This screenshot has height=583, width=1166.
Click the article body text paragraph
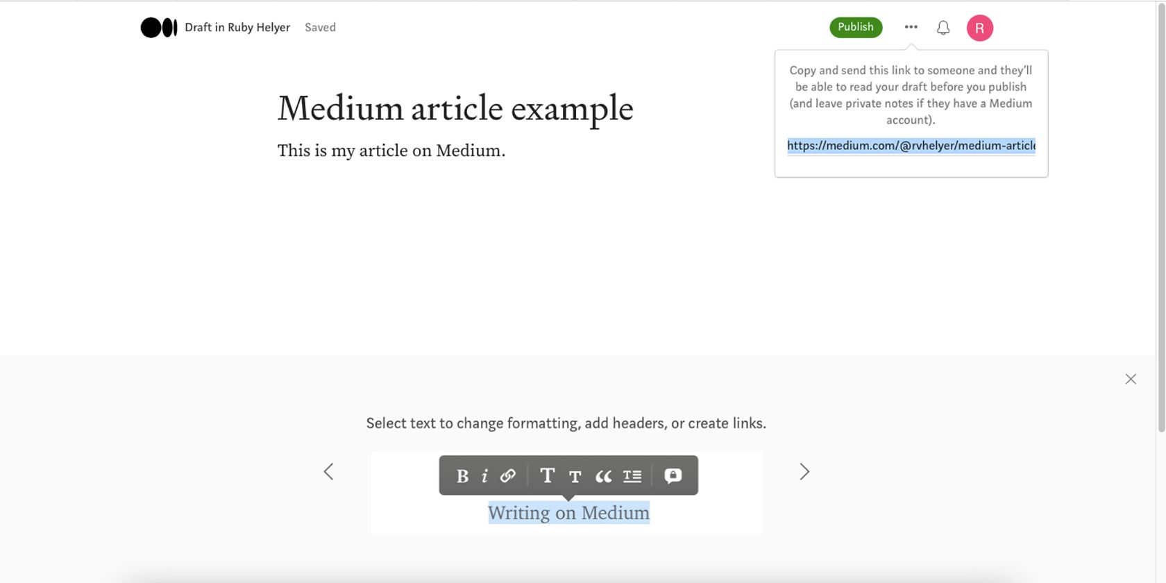point(391,151)
